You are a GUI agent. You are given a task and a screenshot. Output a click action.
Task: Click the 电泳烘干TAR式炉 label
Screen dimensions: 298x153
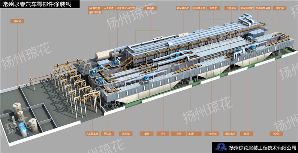point(126,8)
